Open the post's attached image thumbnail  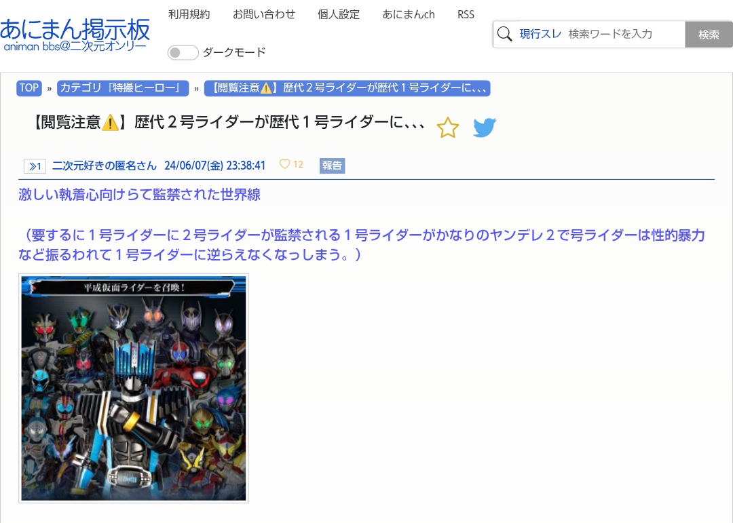(x=134, y=388)
